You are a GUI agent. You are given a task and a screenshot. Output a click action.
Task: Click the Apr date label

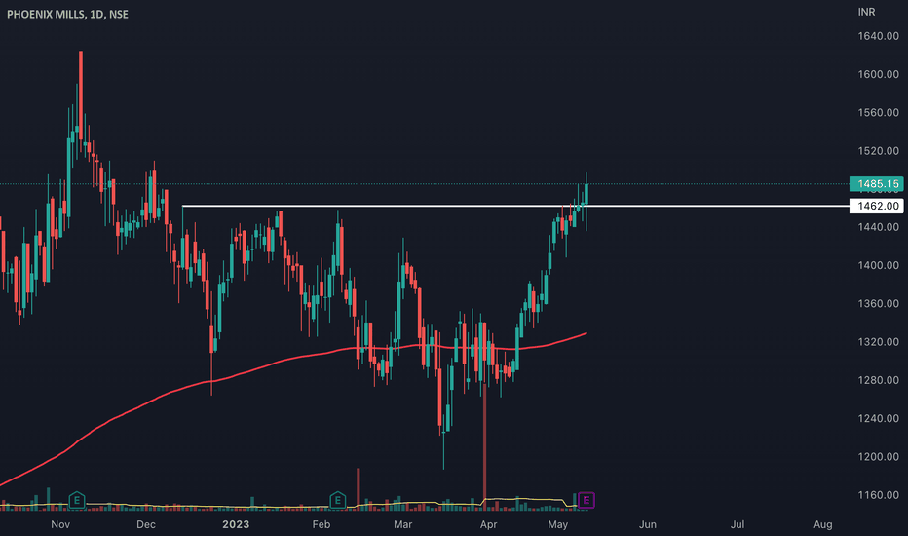[489, 524]
